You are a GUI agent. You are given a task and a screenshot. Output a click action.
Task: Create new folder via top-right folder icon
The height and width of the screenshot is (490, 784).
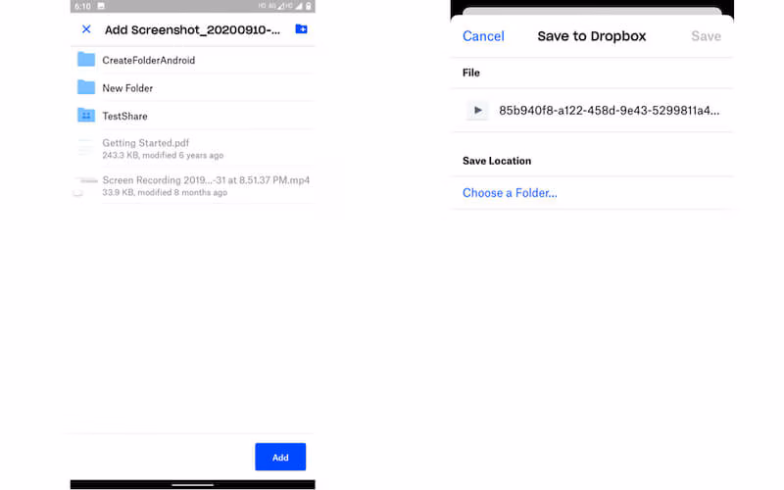(x=301, y=29)
